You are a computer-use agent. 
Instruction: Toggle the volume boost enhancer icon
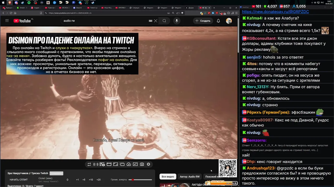pos(96,164)
